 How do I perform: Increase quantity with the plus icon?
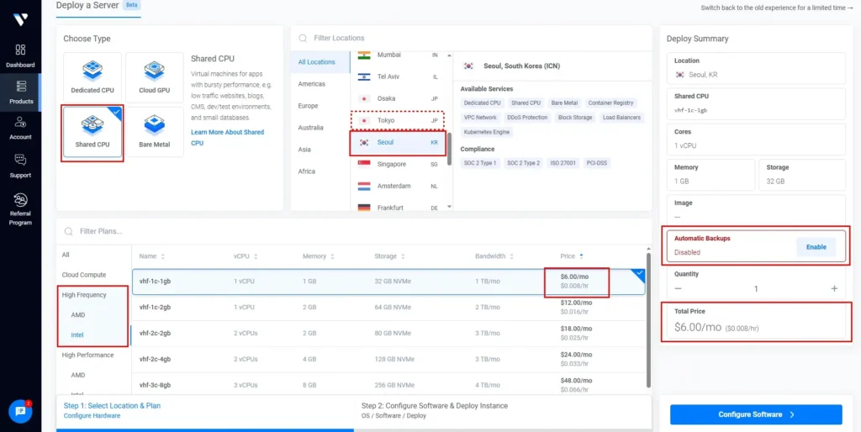tap(834, 289)
